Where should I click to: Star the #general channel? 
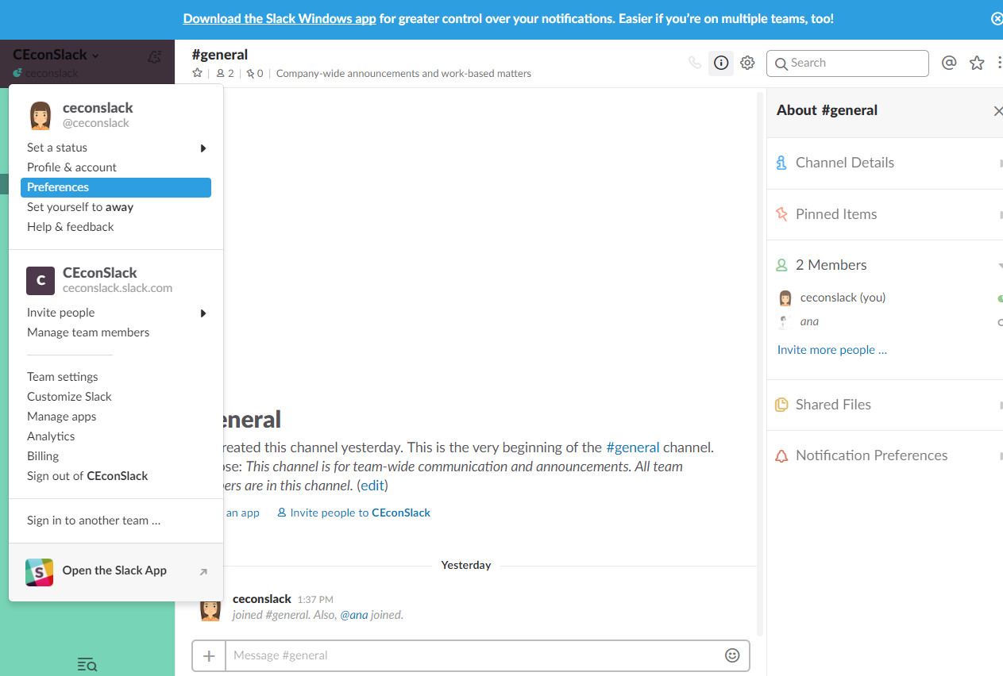tap(198, 73)
